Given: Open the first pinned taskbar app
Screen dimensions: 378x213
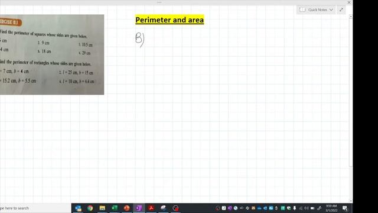Looking at the screenshot, I should (78, 208).
